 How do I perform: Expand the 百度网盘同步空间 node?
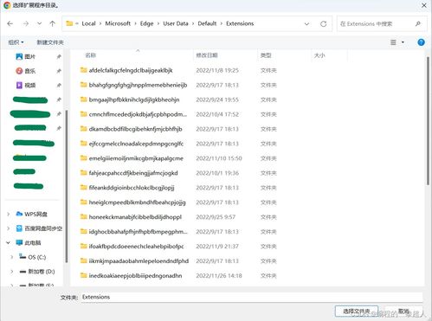click(9, 228)
